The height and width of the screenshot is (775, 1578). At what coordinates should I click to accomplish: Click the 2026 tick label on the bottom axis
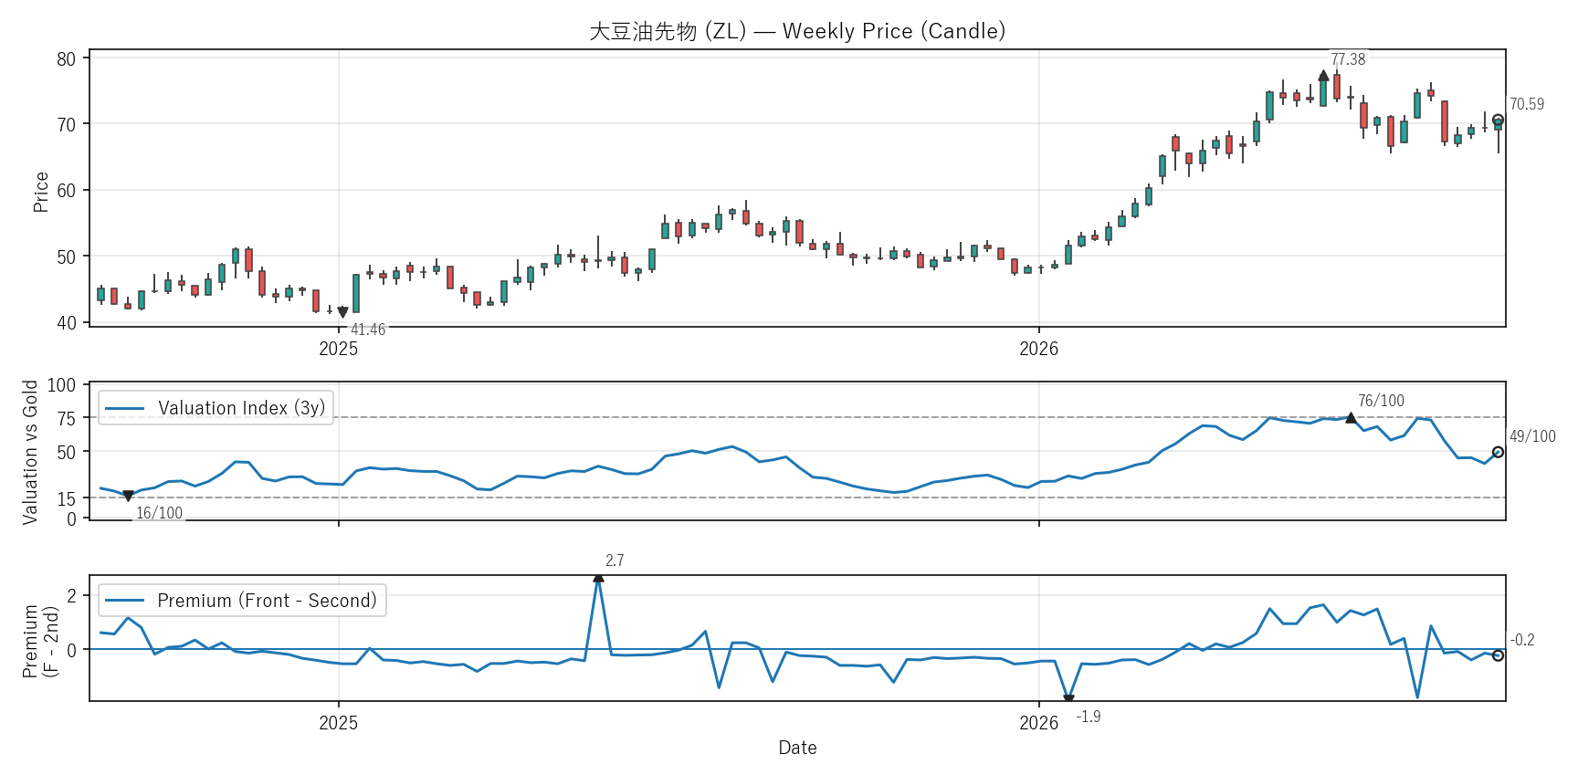(x=1039, y=723)
